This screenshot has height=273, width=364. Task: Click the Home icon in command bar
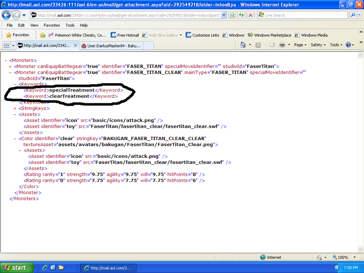[x=243, y=45]
